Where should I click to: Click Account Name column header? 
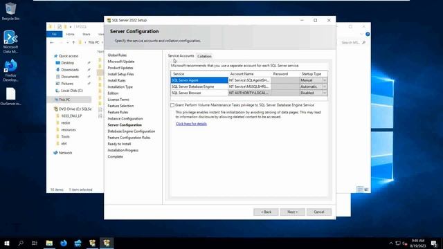tap(249, 74)
